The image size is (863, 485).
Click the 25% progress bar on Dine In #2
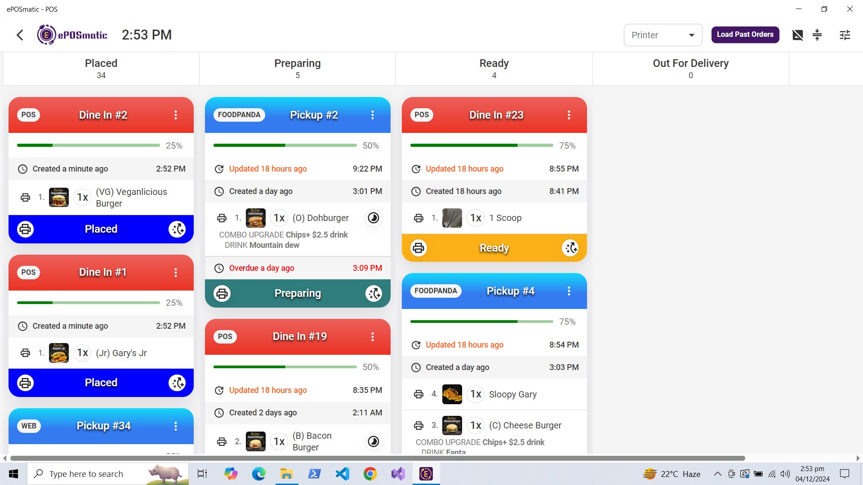coord(88,145)
